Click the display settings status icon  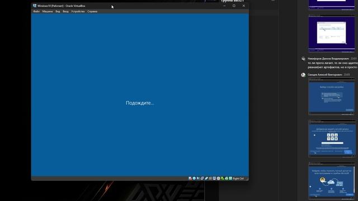214,179
